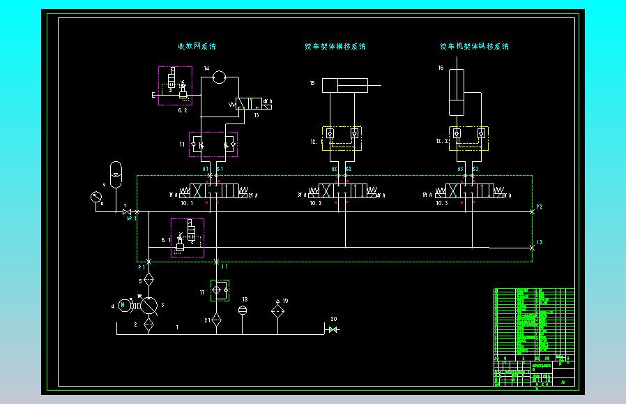Screen dimensions: 626x404
Task: Click the green cooler block labeled 17
Action: (x=220, y=290)
